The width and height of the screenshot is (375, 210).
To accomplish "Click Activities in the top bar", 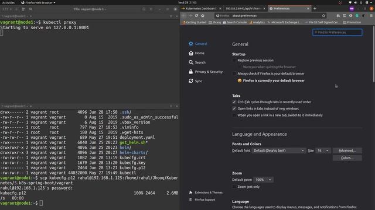I will [8, 2].
